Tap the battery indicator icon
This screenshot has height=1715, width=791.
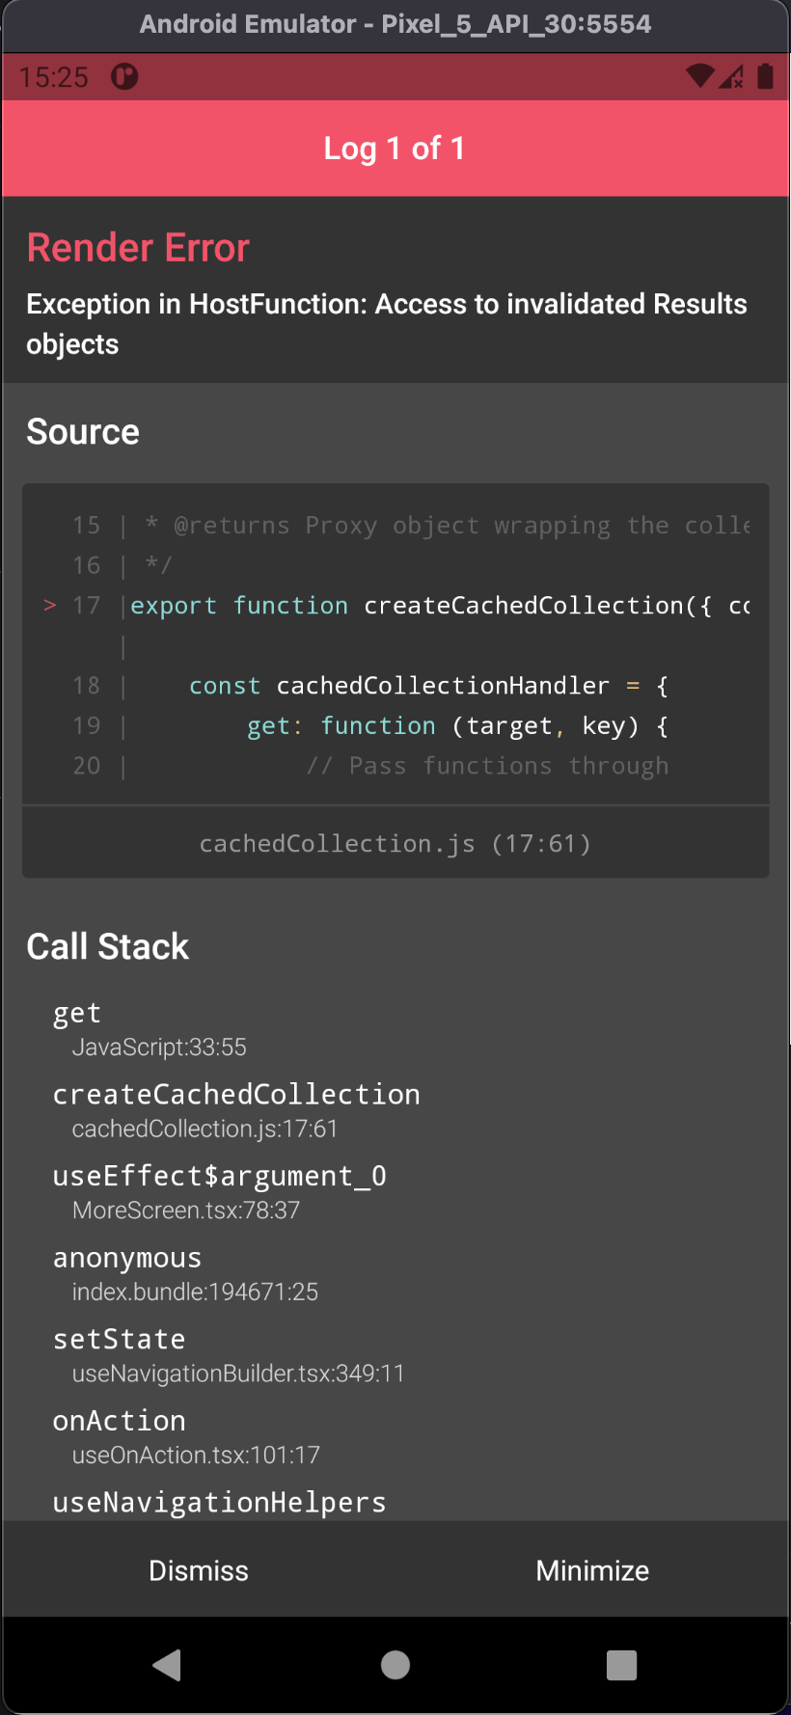[x=767, y=76]
